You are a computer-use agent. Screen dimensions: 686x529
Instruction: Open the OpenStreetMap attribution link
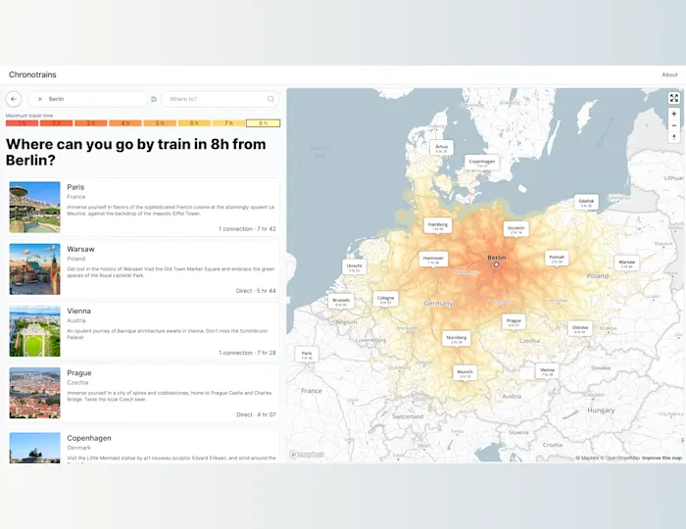click(620, 457)
